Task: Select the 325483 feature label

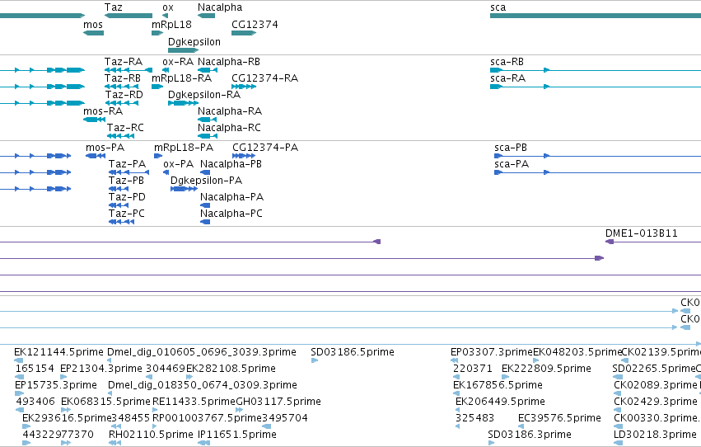Action: click(474, 418)
